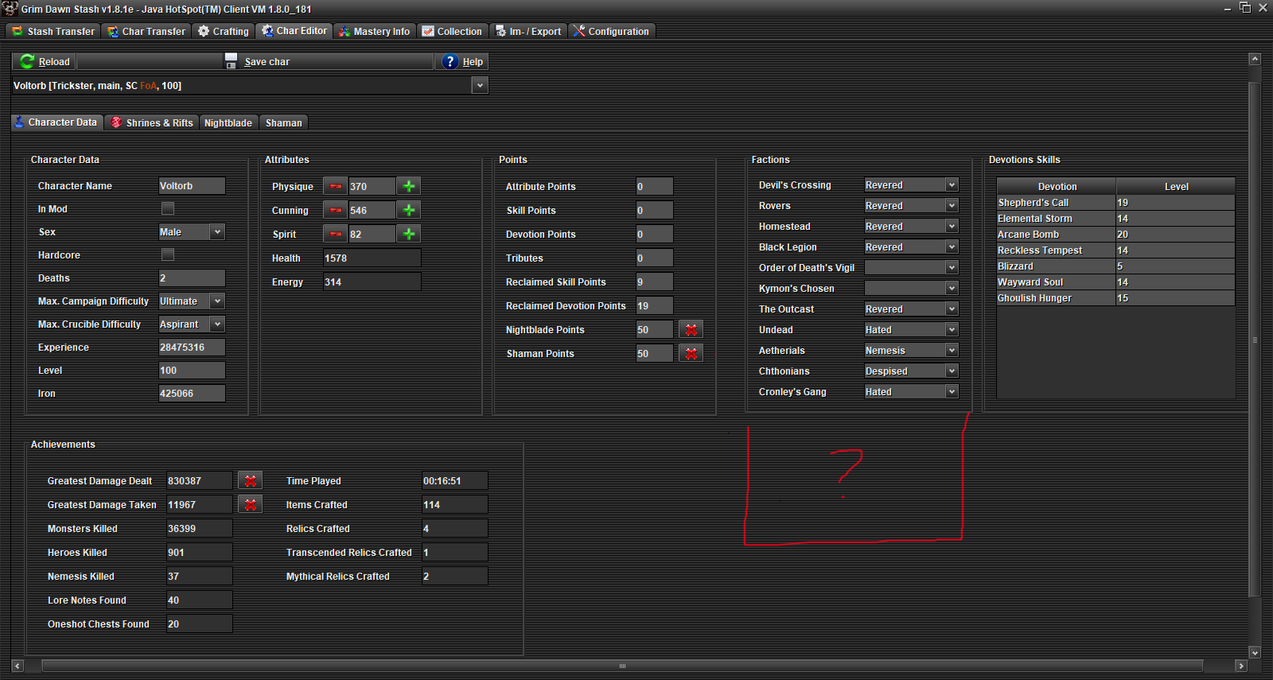Select the Character Data sub-tab
The height and width of the screenshot is (680, 1273).
pyautogui.click(x=56, y=122)
